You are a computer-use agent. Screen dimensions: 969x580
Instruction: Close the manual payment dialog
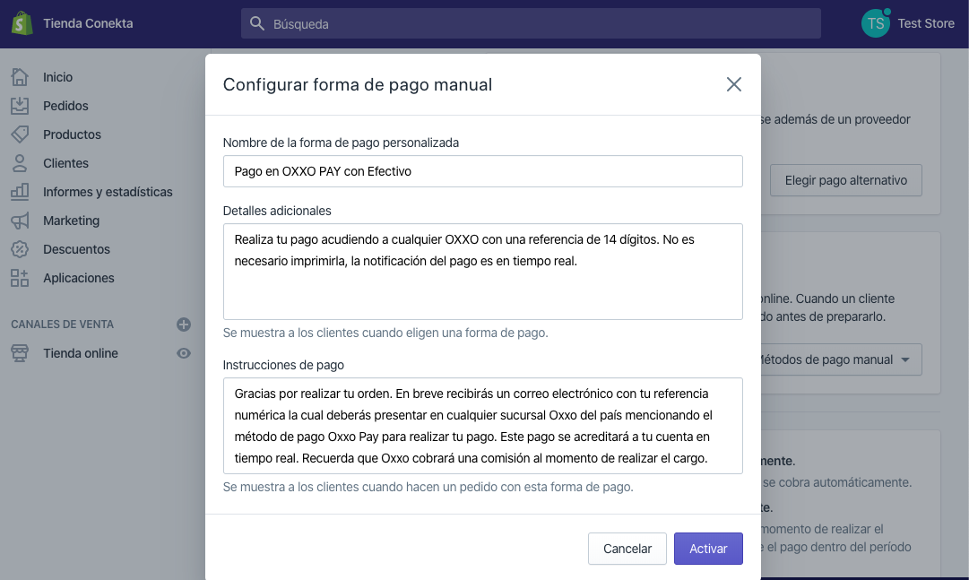(x=733, y=84)
